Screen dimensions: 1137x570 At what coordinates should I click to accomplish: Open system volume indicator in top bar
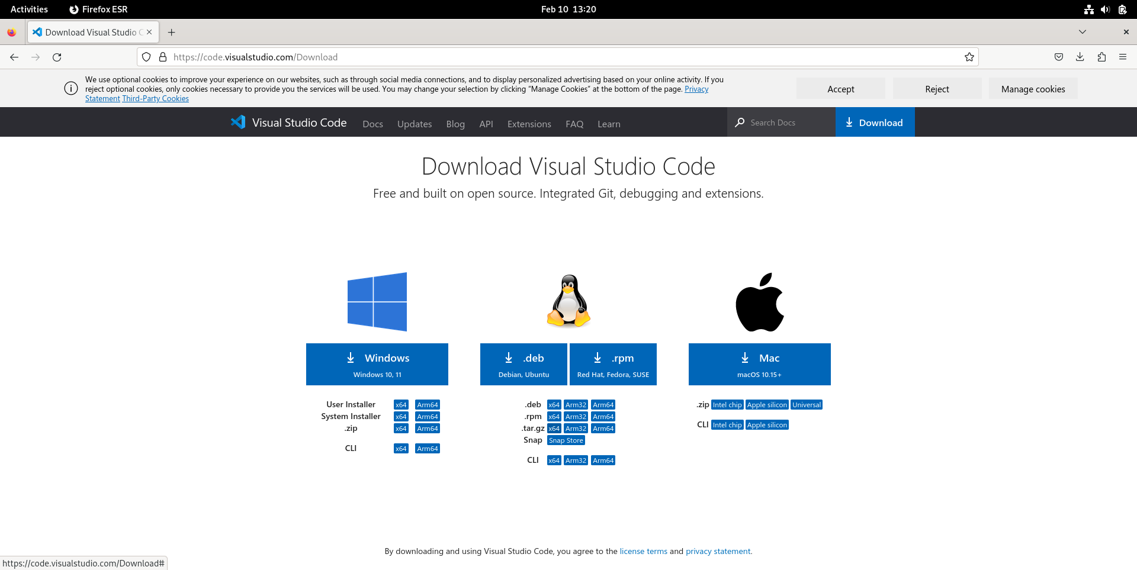(1105, 9)
